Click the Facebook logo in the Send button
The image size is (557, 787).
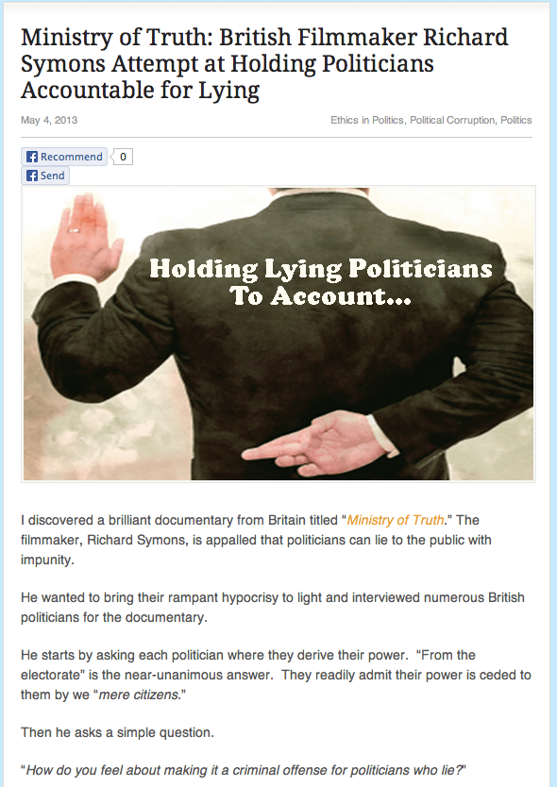32,176
